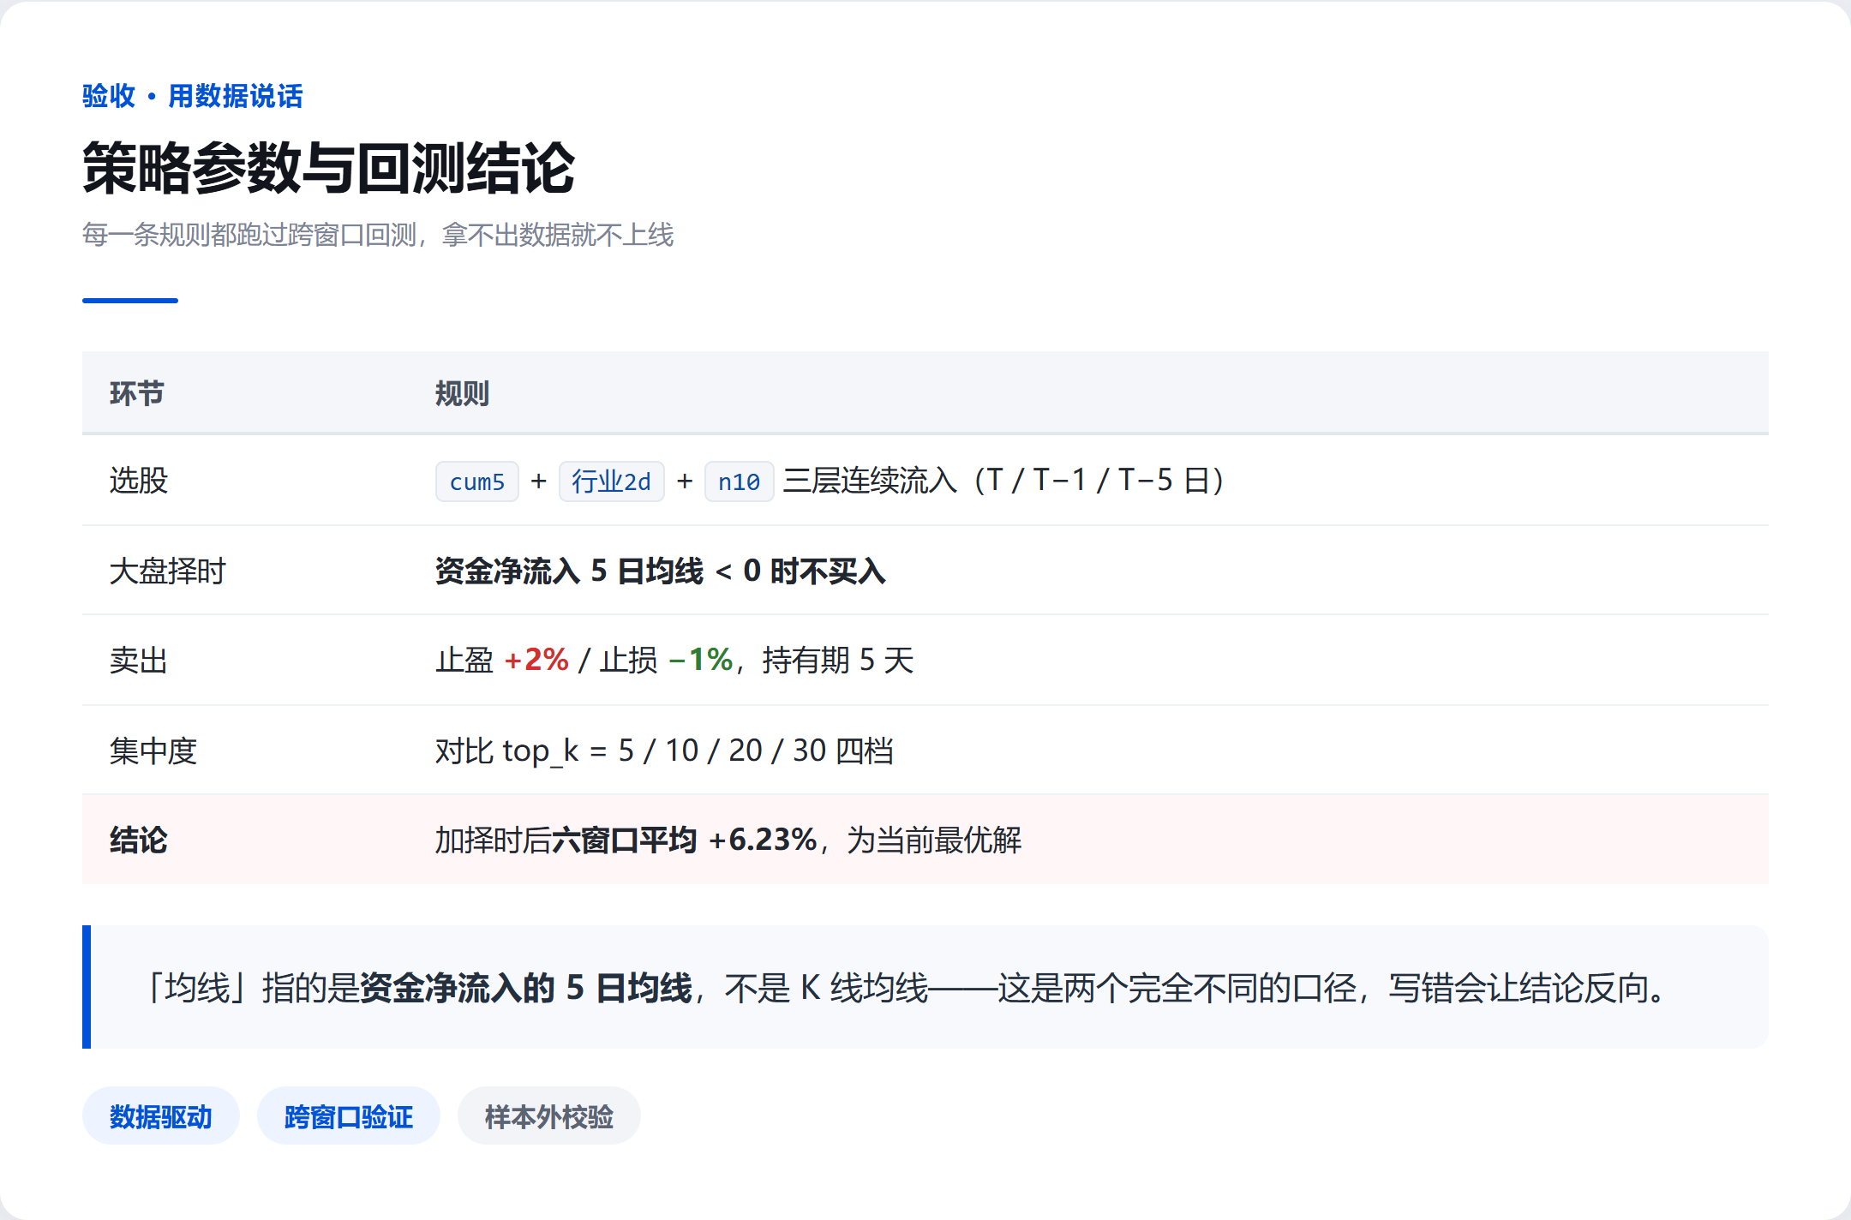
Task: Click the rule 资金净流入 5 日均线 < 0 时不买入
Action: [x=661, y=571]
